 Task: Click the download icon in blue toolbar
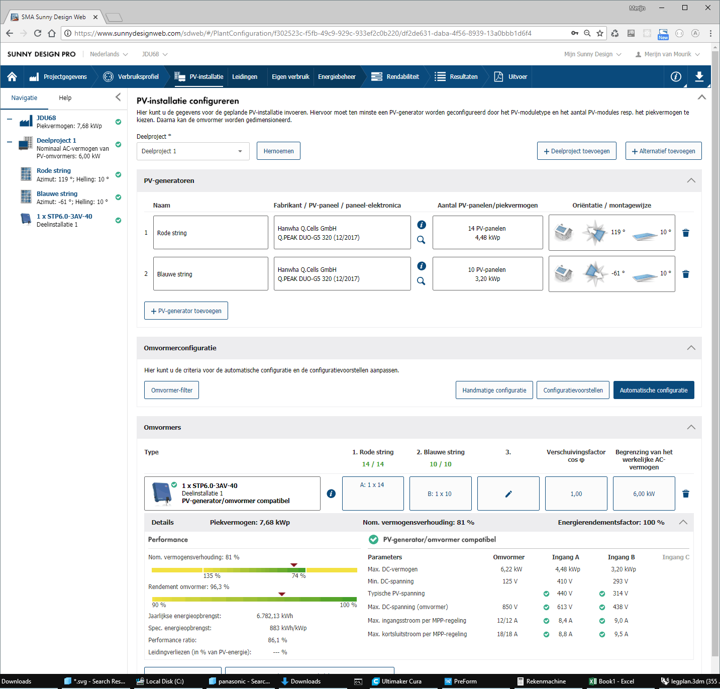click(x=699, y=76)
